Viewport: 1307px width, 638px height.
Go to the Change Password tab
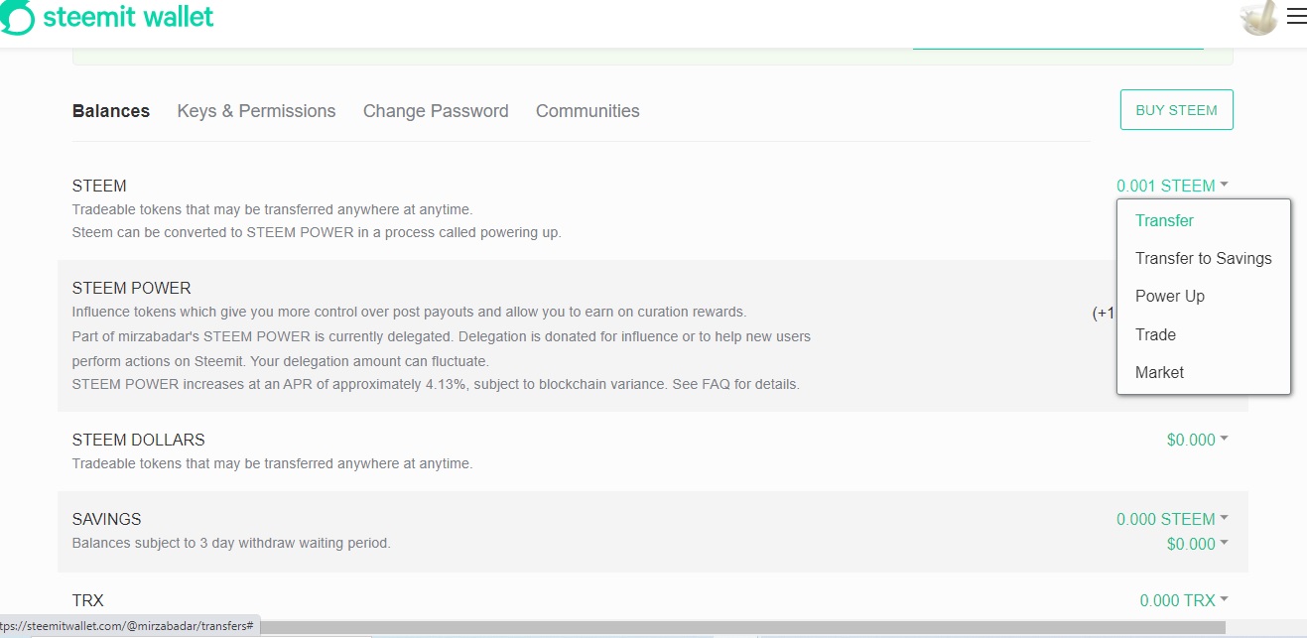tap(436, 111)
